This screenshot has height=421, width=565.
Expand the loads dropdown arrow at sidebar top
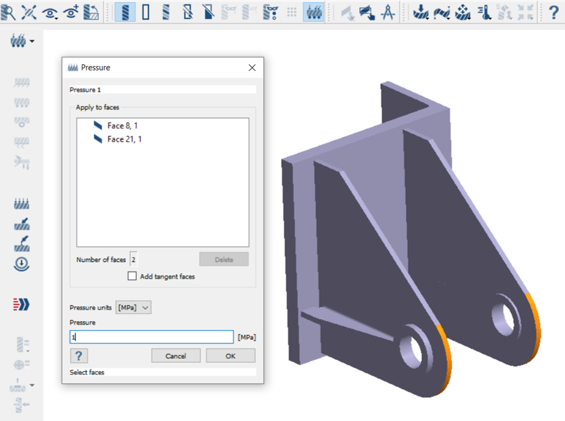(32, 42)
